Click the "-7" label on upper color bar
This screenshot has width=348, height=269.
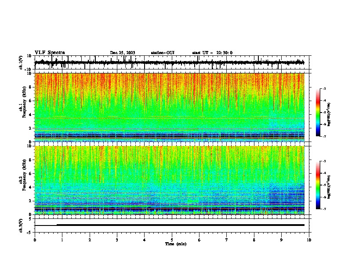(x=324, y=136)
